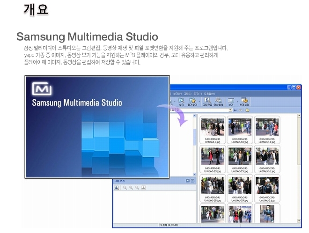Click the up-folder icon beside navigation arrows
309x233 pixels.
[247, 110]
